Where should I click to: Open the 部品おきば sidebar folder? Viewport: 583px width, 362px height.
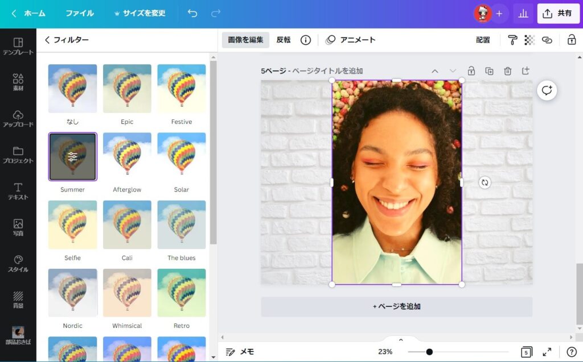click(18, 335)
